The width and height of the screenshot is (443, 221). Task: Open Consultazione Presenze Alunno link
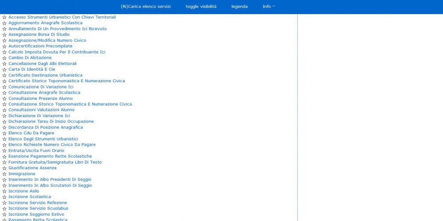pos(40,99)
